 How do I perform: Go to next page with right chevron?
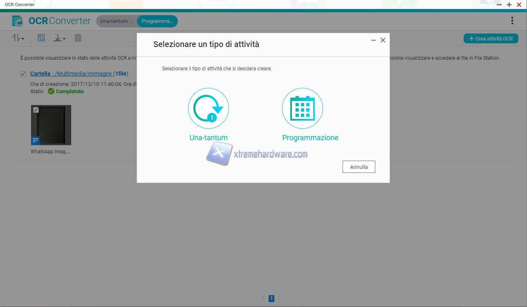(280, 298)
